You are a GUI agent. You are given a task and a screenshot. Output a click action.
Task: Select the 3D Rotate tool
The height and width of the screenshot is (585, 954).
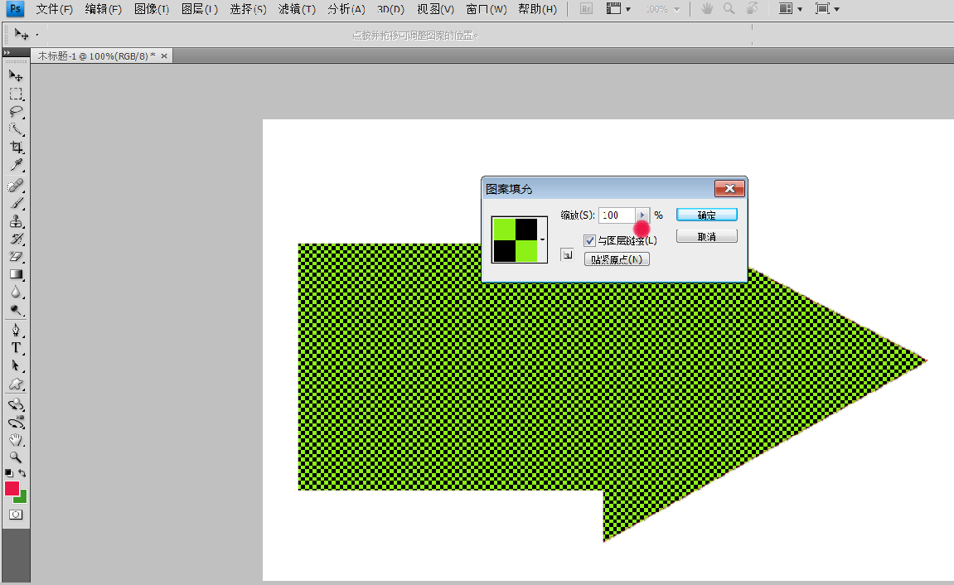pyautogui.click(x=16, y=404)
